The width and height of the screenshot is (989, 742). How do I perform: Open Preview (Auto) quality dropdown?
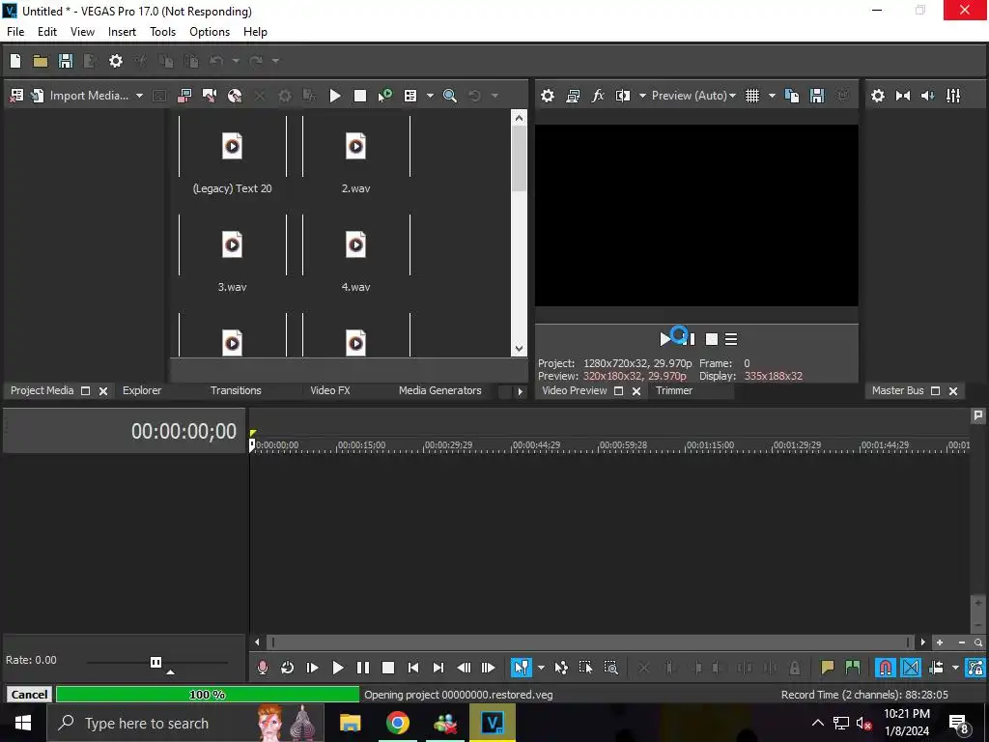pos(693,96)
